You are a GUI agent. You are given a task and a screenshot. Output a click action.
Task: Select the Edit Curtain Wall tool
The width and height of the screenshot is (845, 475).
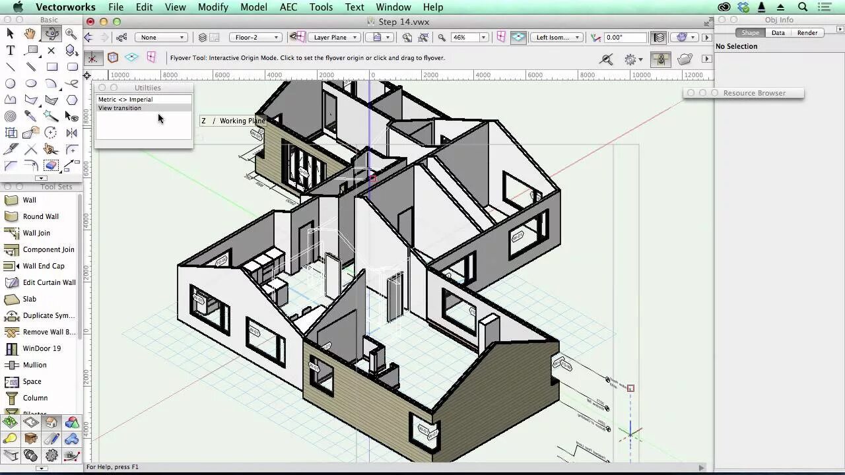tap(40, 282)
